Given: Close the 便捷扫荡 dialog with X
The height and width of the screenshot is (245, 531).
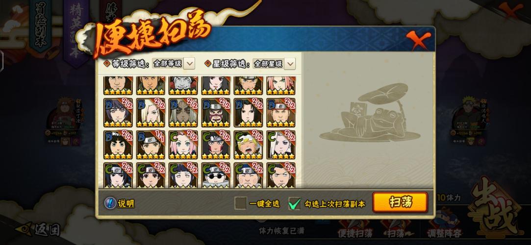Looking at the screenshot, I should click(419, 40).
